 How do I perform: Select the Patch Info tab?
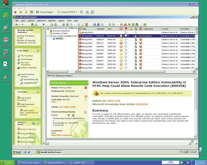pyautogui.click(x=51, y=75)
